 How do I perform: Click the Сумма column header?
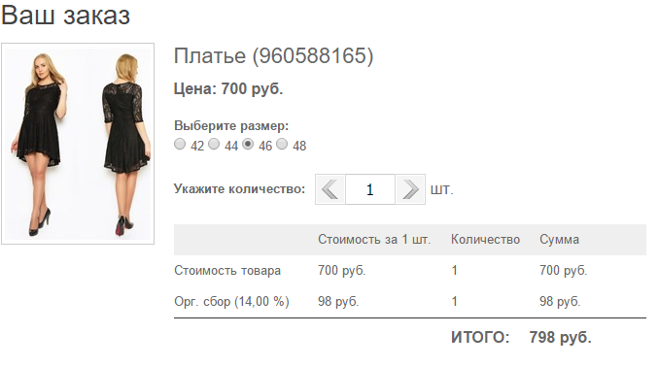[560, 240]
